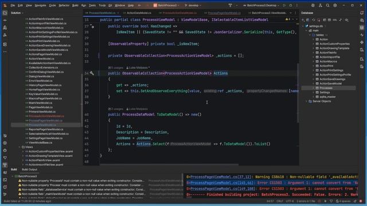Collapse BatchProcess3 node in Build results

13,176
